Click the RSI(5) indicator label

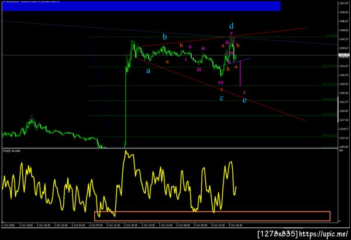click(12, 151)
